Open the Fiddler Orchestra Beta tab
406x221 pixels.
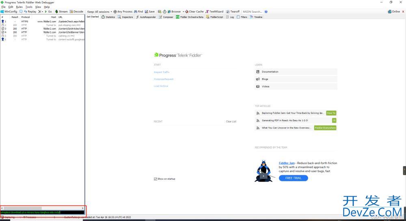[190, 17]
